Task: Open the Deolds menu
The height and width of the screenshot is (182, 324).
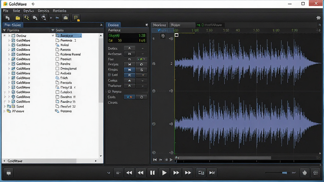Action: tap(43, 11)
